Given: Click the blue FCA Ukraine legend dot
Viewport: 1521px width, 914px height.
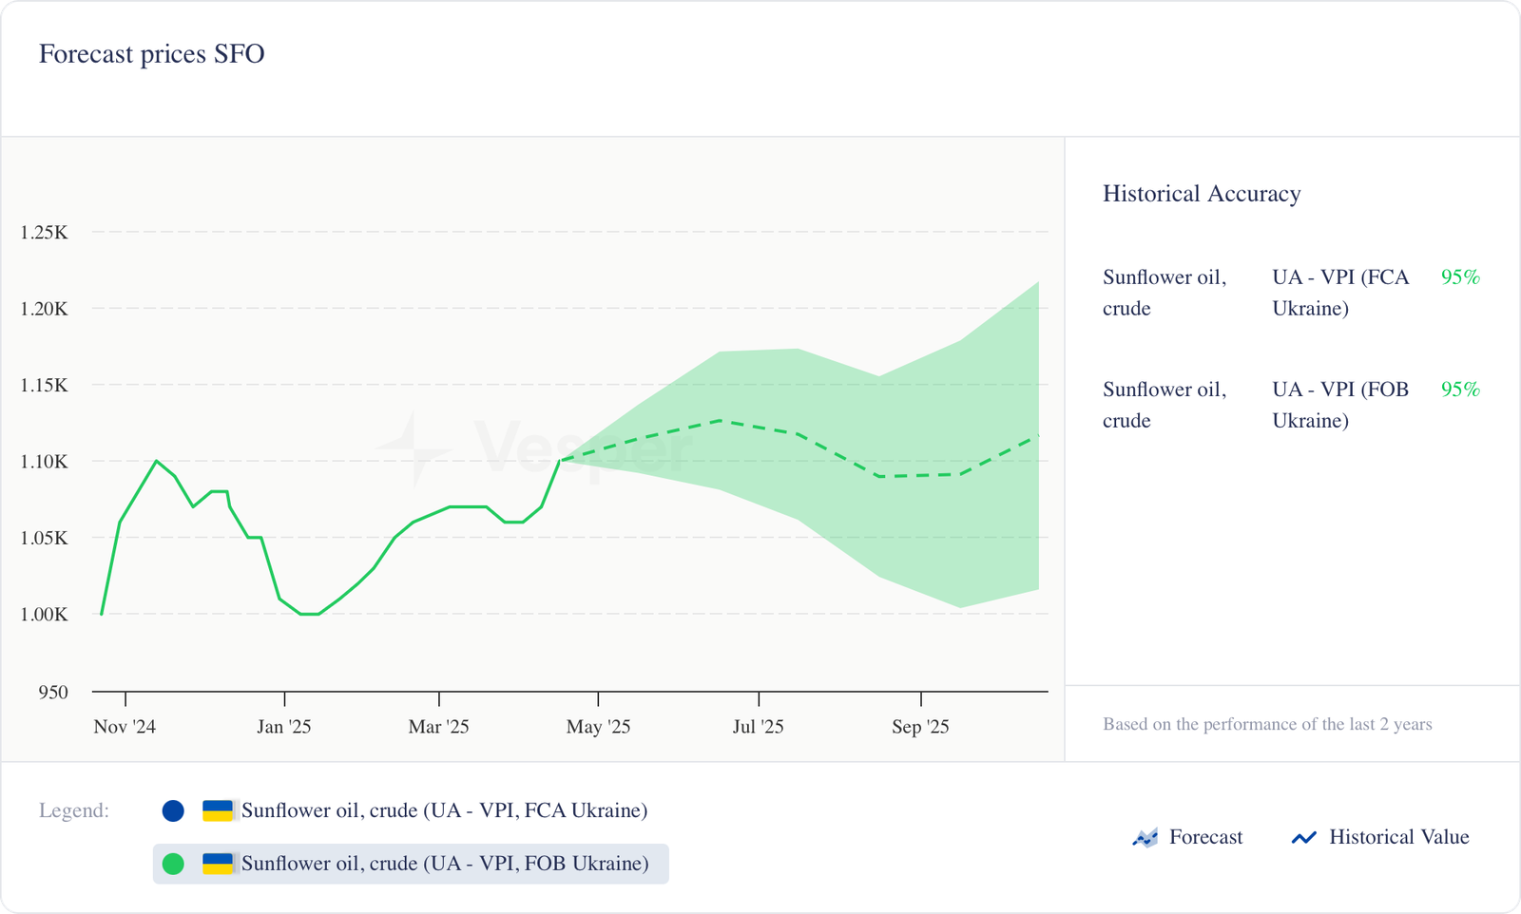Looking at the screenshot, I should [x=173, y=810].
